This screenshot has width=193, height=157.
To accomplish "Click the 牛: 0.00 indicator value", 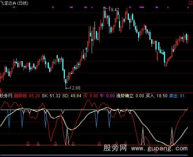I will pyautogui.click(x=107, y=96).
